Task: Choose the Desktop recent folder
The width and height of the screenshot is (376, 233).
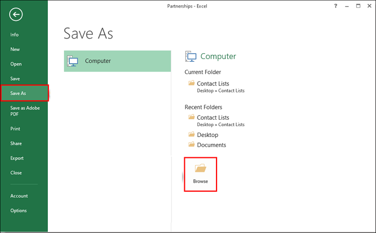Action: (208, 135)
